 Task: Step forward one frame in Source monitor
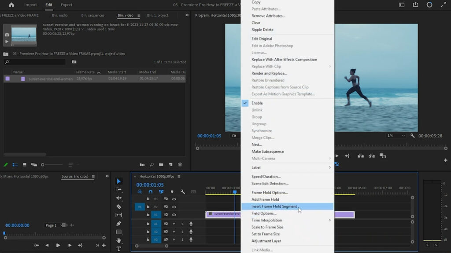pyautogui.click(x=69, y=245)
